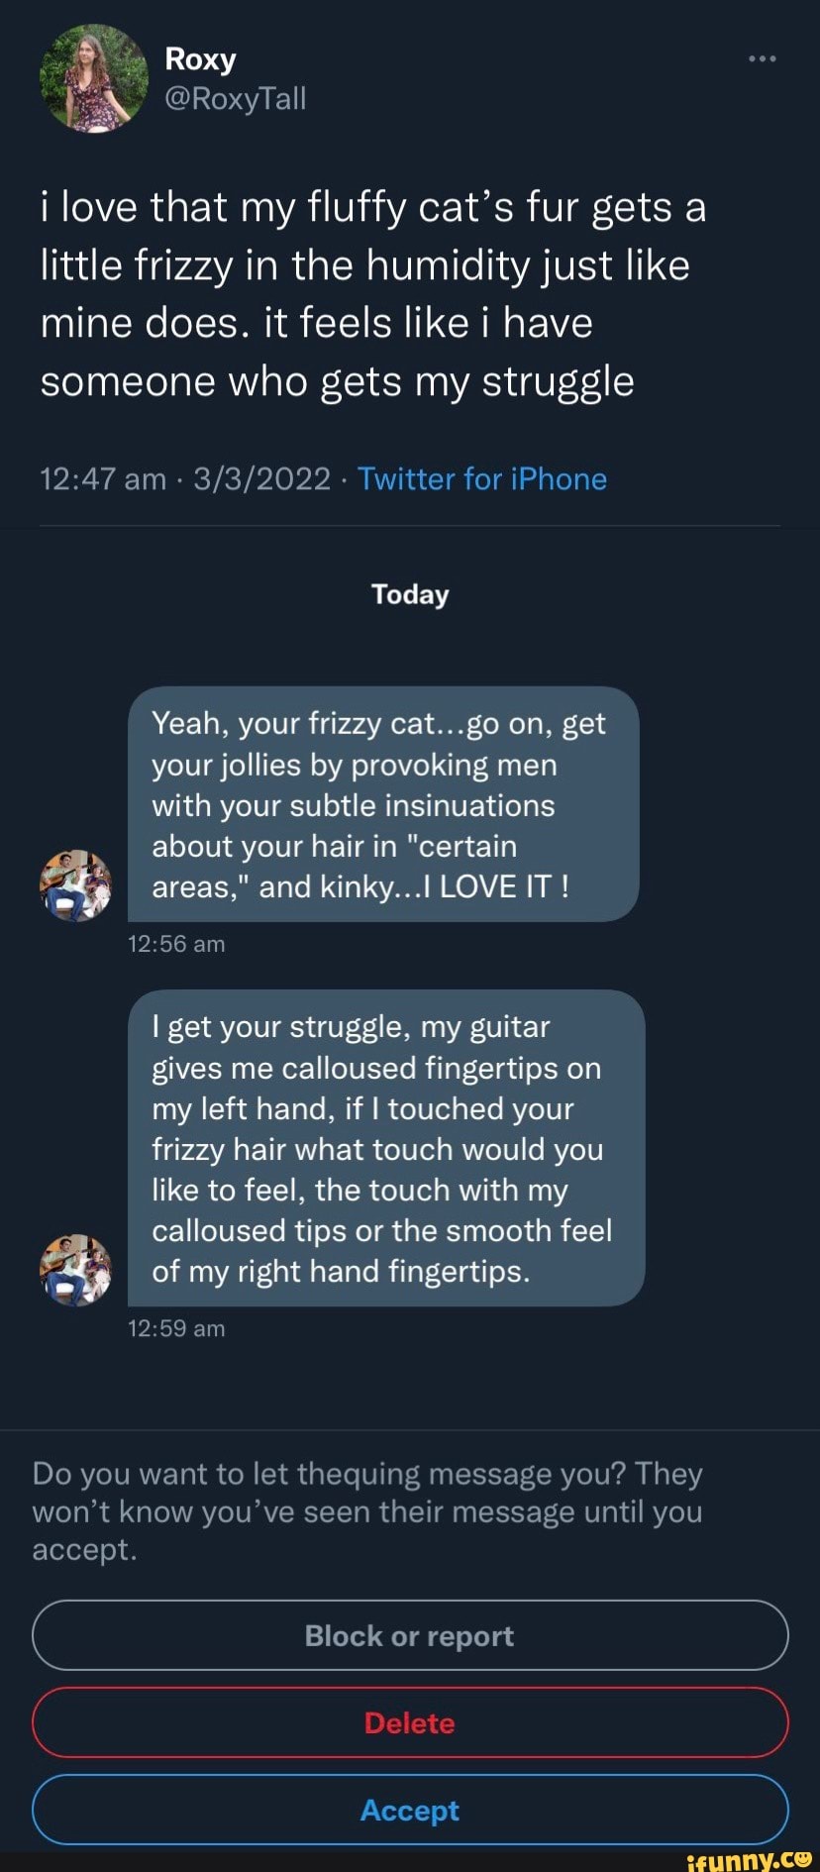Accept the message request
Viewport: 820px width, 1872px height.
tap(410, 1810)
